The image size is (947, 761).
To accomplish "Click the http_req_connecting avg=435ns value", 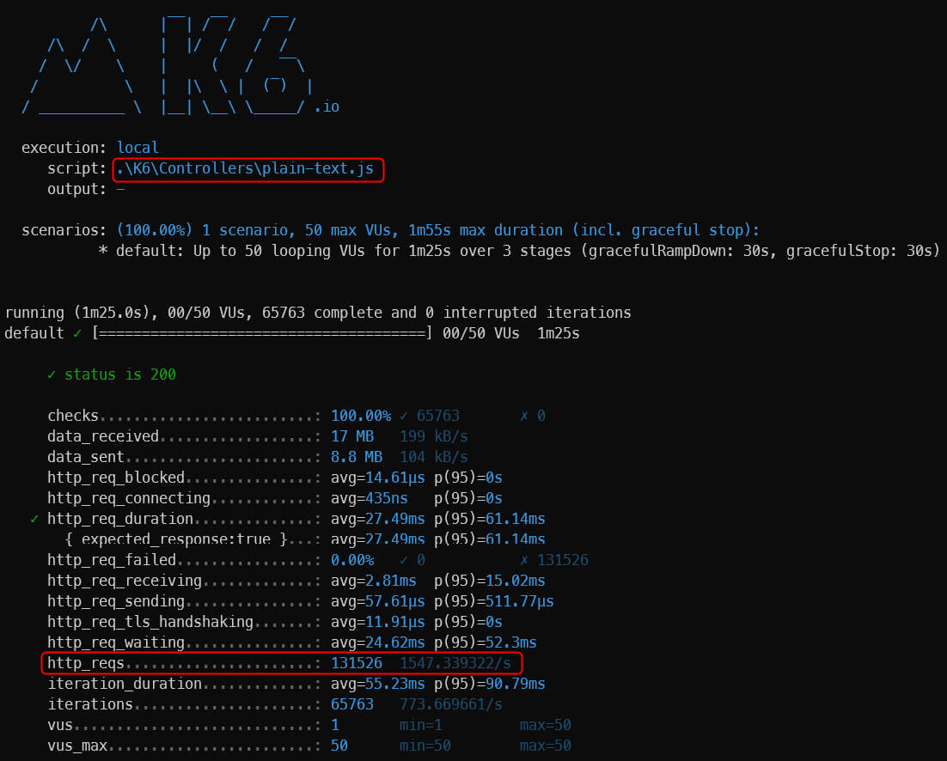I will 369,498.
